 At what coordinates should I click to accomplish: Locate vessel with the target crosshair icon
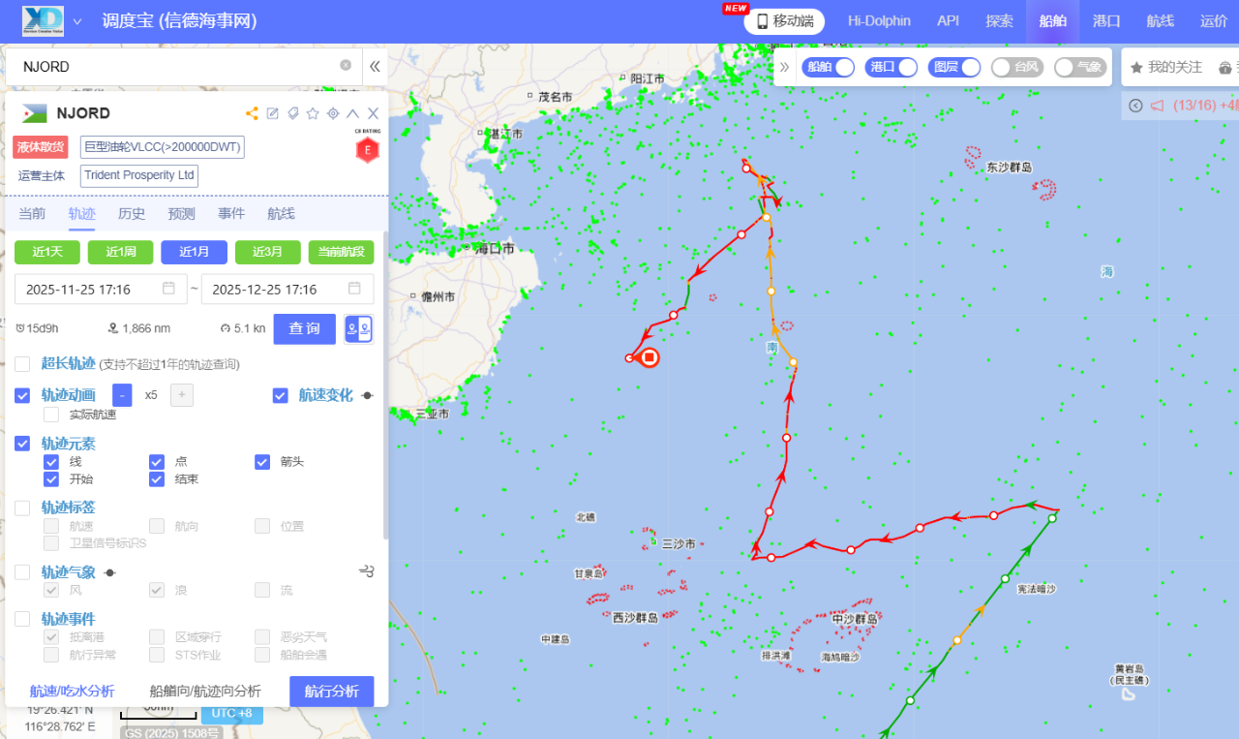point(333,113)
